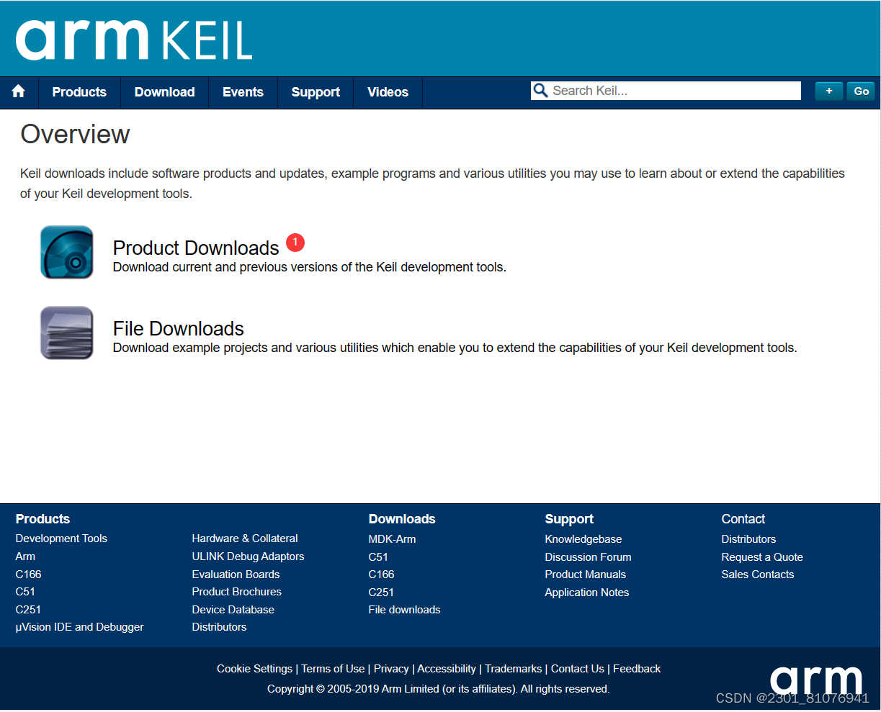Open the Events menu
This screenshot has width=881, height=712.
pos(243,92)
